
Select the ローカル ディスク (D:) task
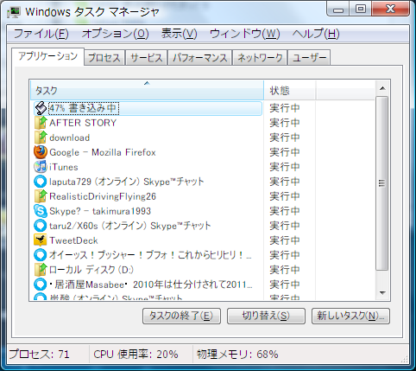point(91,270)
